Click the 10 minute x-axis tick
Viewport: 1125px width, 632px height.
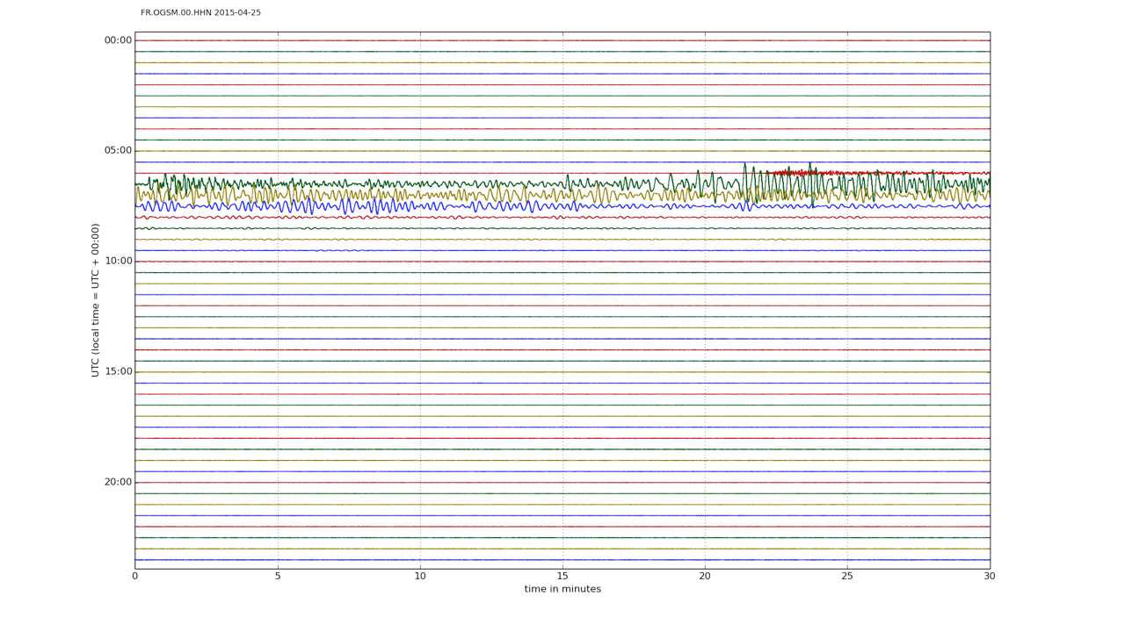click(x=420, y=576)
